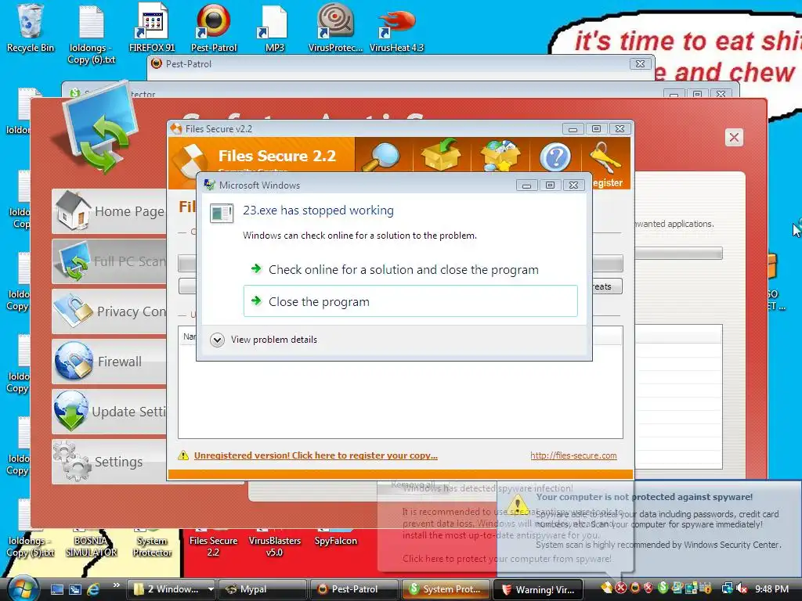802x601 pixels.
Task: Click 'Click here to protect your computer' text
Action: (x=507, y=559)
